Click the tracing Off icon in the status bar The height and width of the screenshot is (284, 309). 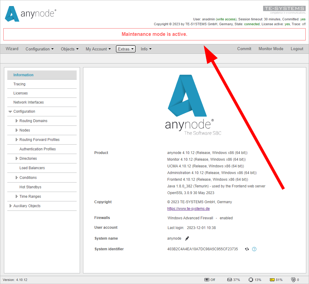(207, 280)
